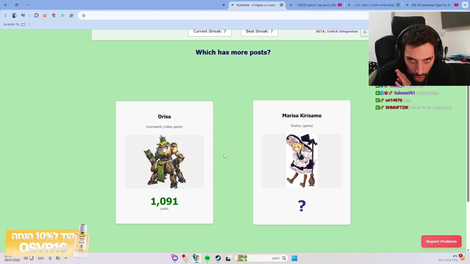Click the Which has more posts heading
470x264 pixels.
(x=233, y=52)
